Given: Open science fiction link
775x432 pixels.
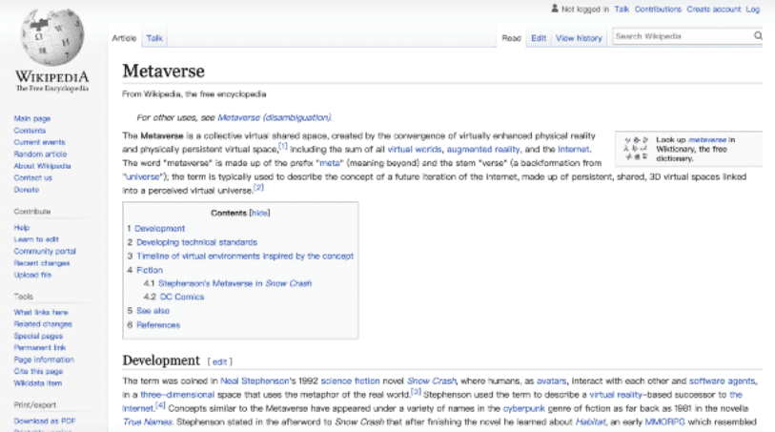Looking at the screenshot, I should 350,381.
